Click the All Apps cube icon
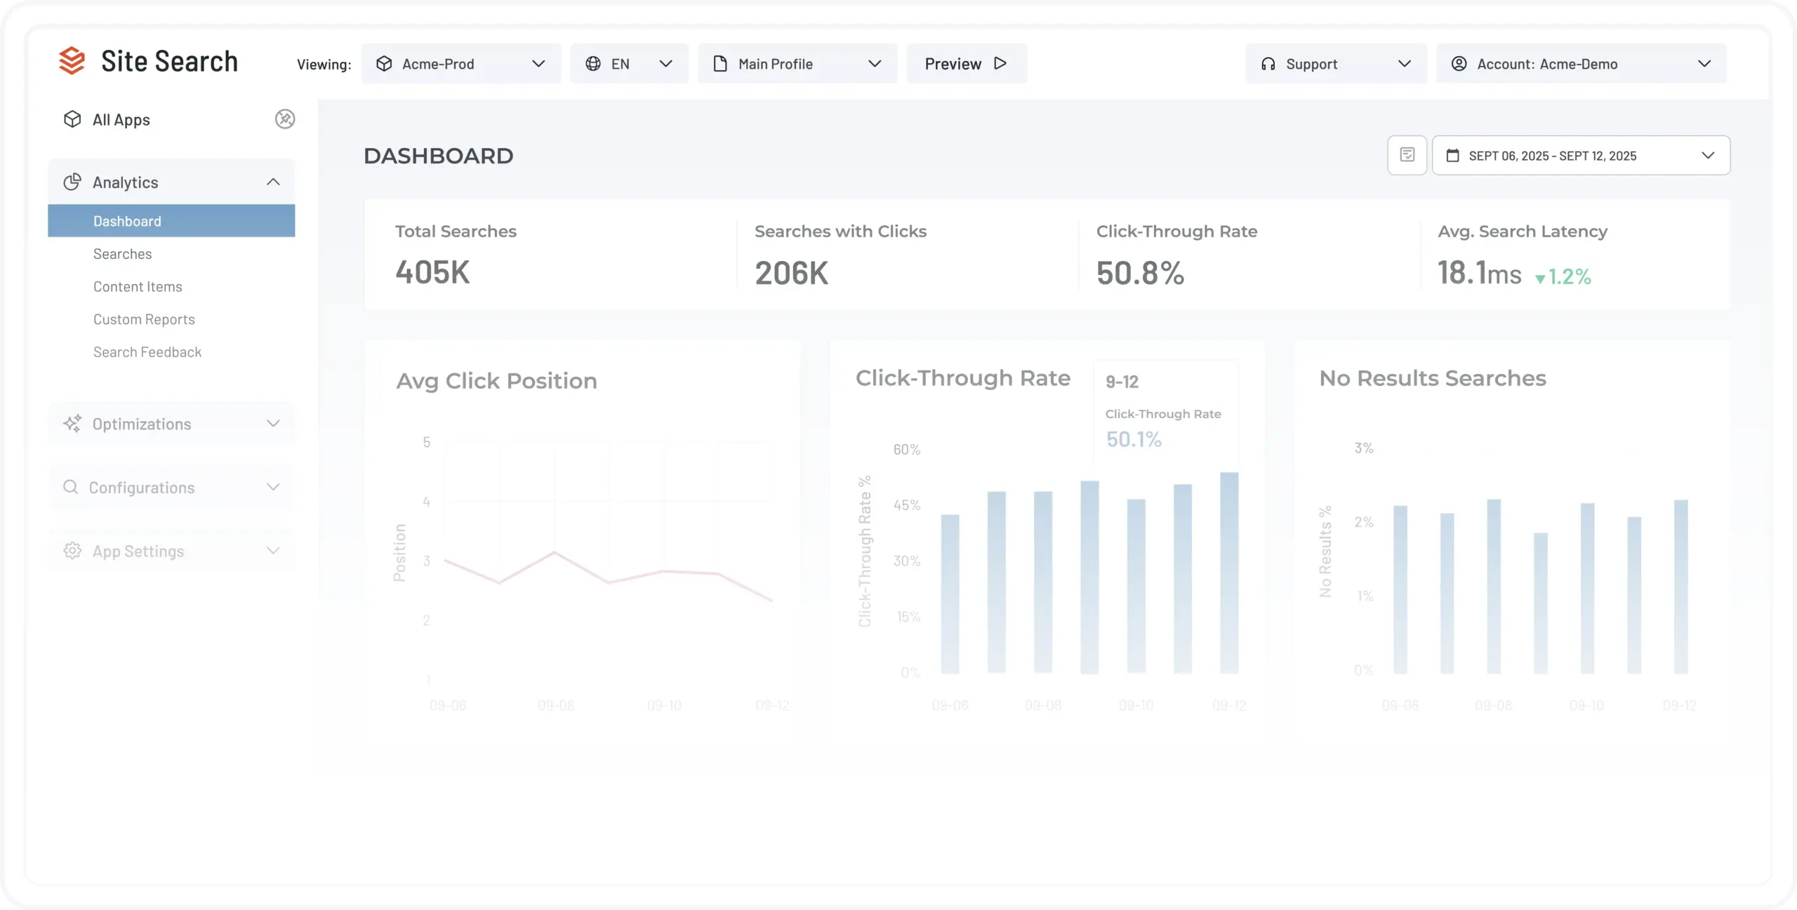 [72, 119]
